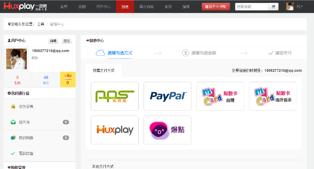Click the sidebar email 1506277210@qq.com
Image resolution: width=314 pixels, height=169 pixels.
coord(51,51)
